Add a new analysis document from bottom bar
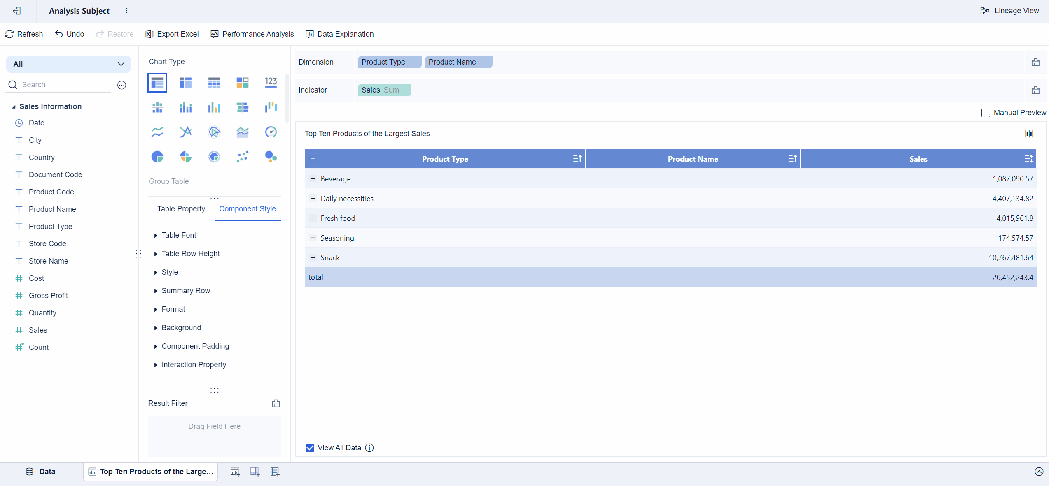Viewport: 1049px width, 486px height. point(275,472)
